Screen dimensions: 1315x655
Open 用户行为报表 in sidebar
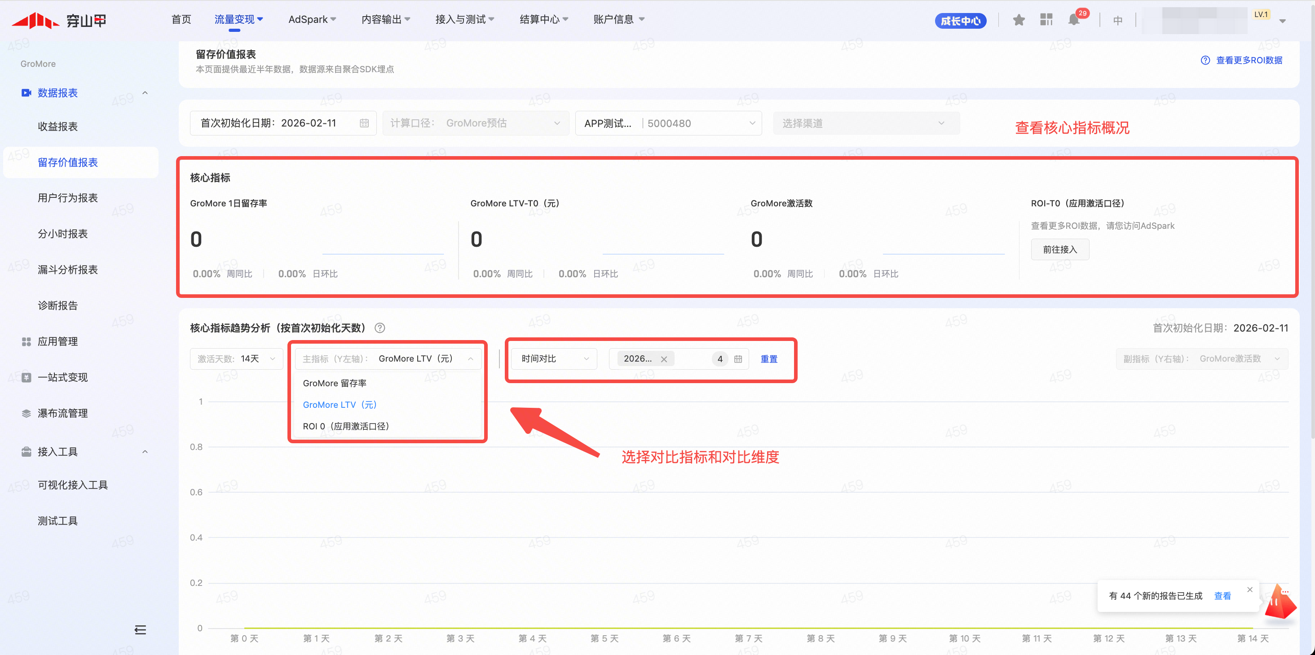tap(68, 198)
